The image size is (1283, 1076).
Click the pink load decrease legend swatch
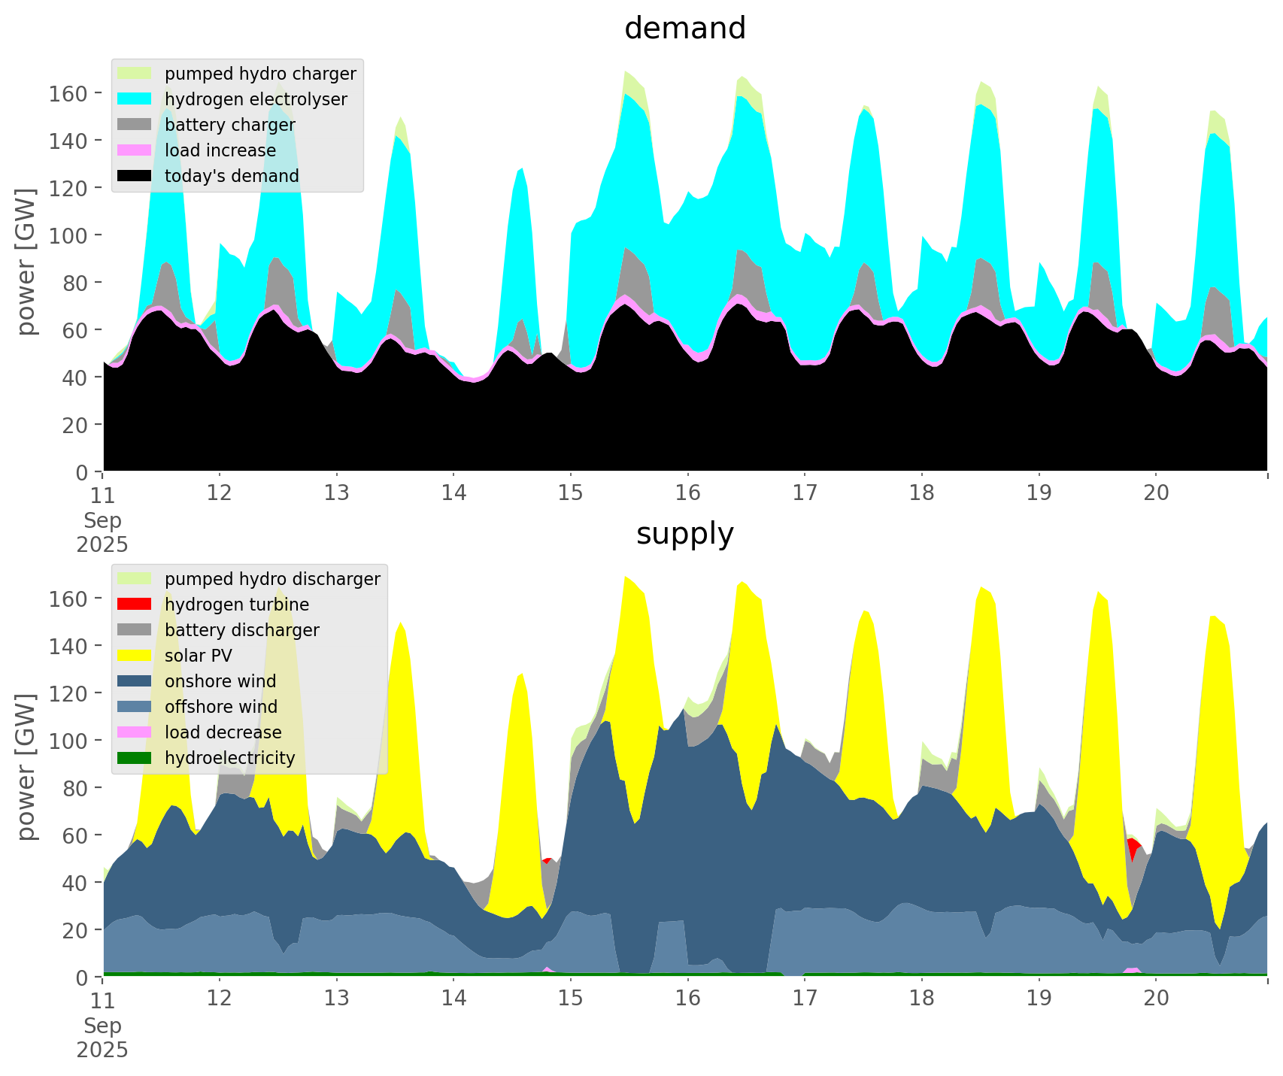(x=135, y=732)
